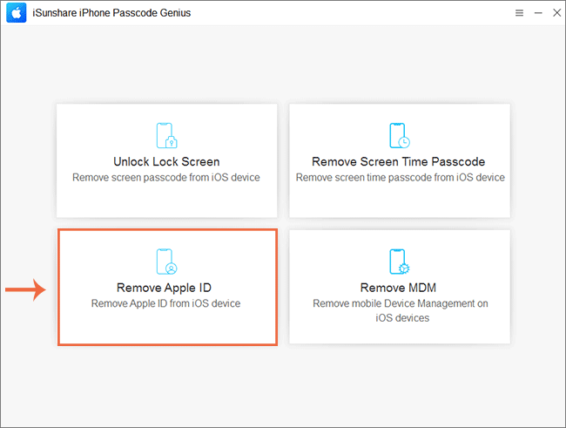566x428 pixels.
Task: Close the iSunshare Passcode Genius window
Action: coord(557,13)
